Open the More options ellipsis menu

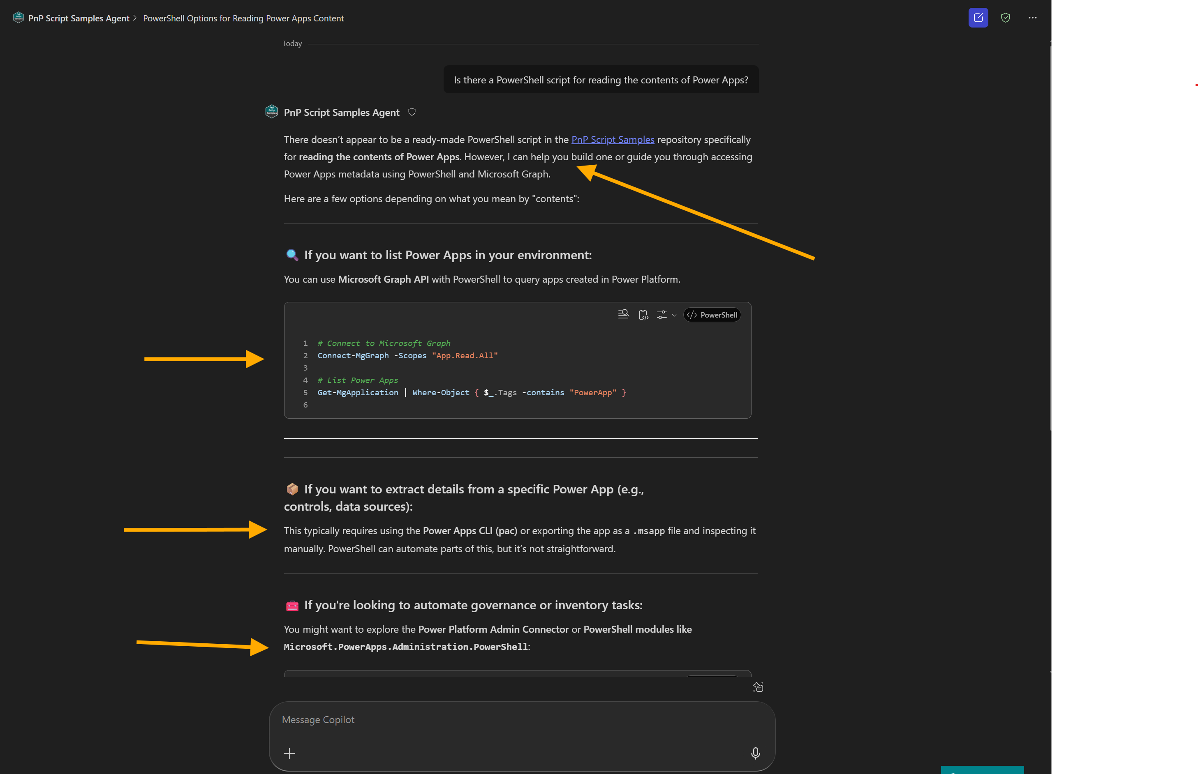click(x=1033, y=18)
